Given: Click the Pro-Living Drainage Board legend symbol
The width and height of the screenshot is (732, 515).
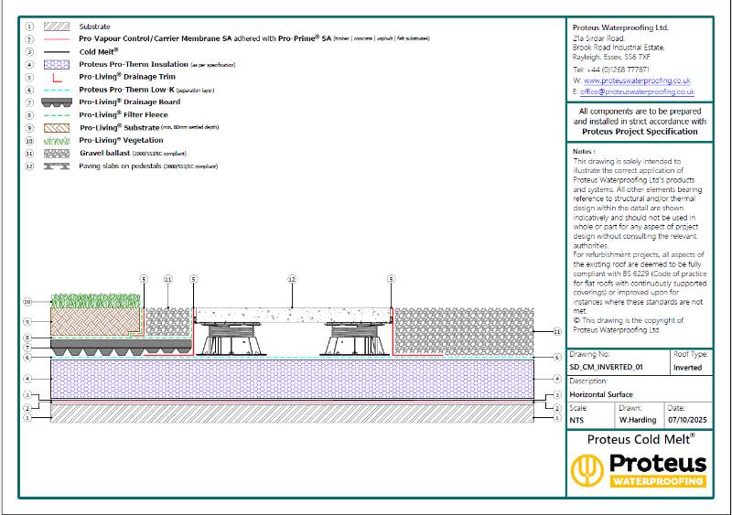Looking at the screenshot, I should tap(58, 102).
